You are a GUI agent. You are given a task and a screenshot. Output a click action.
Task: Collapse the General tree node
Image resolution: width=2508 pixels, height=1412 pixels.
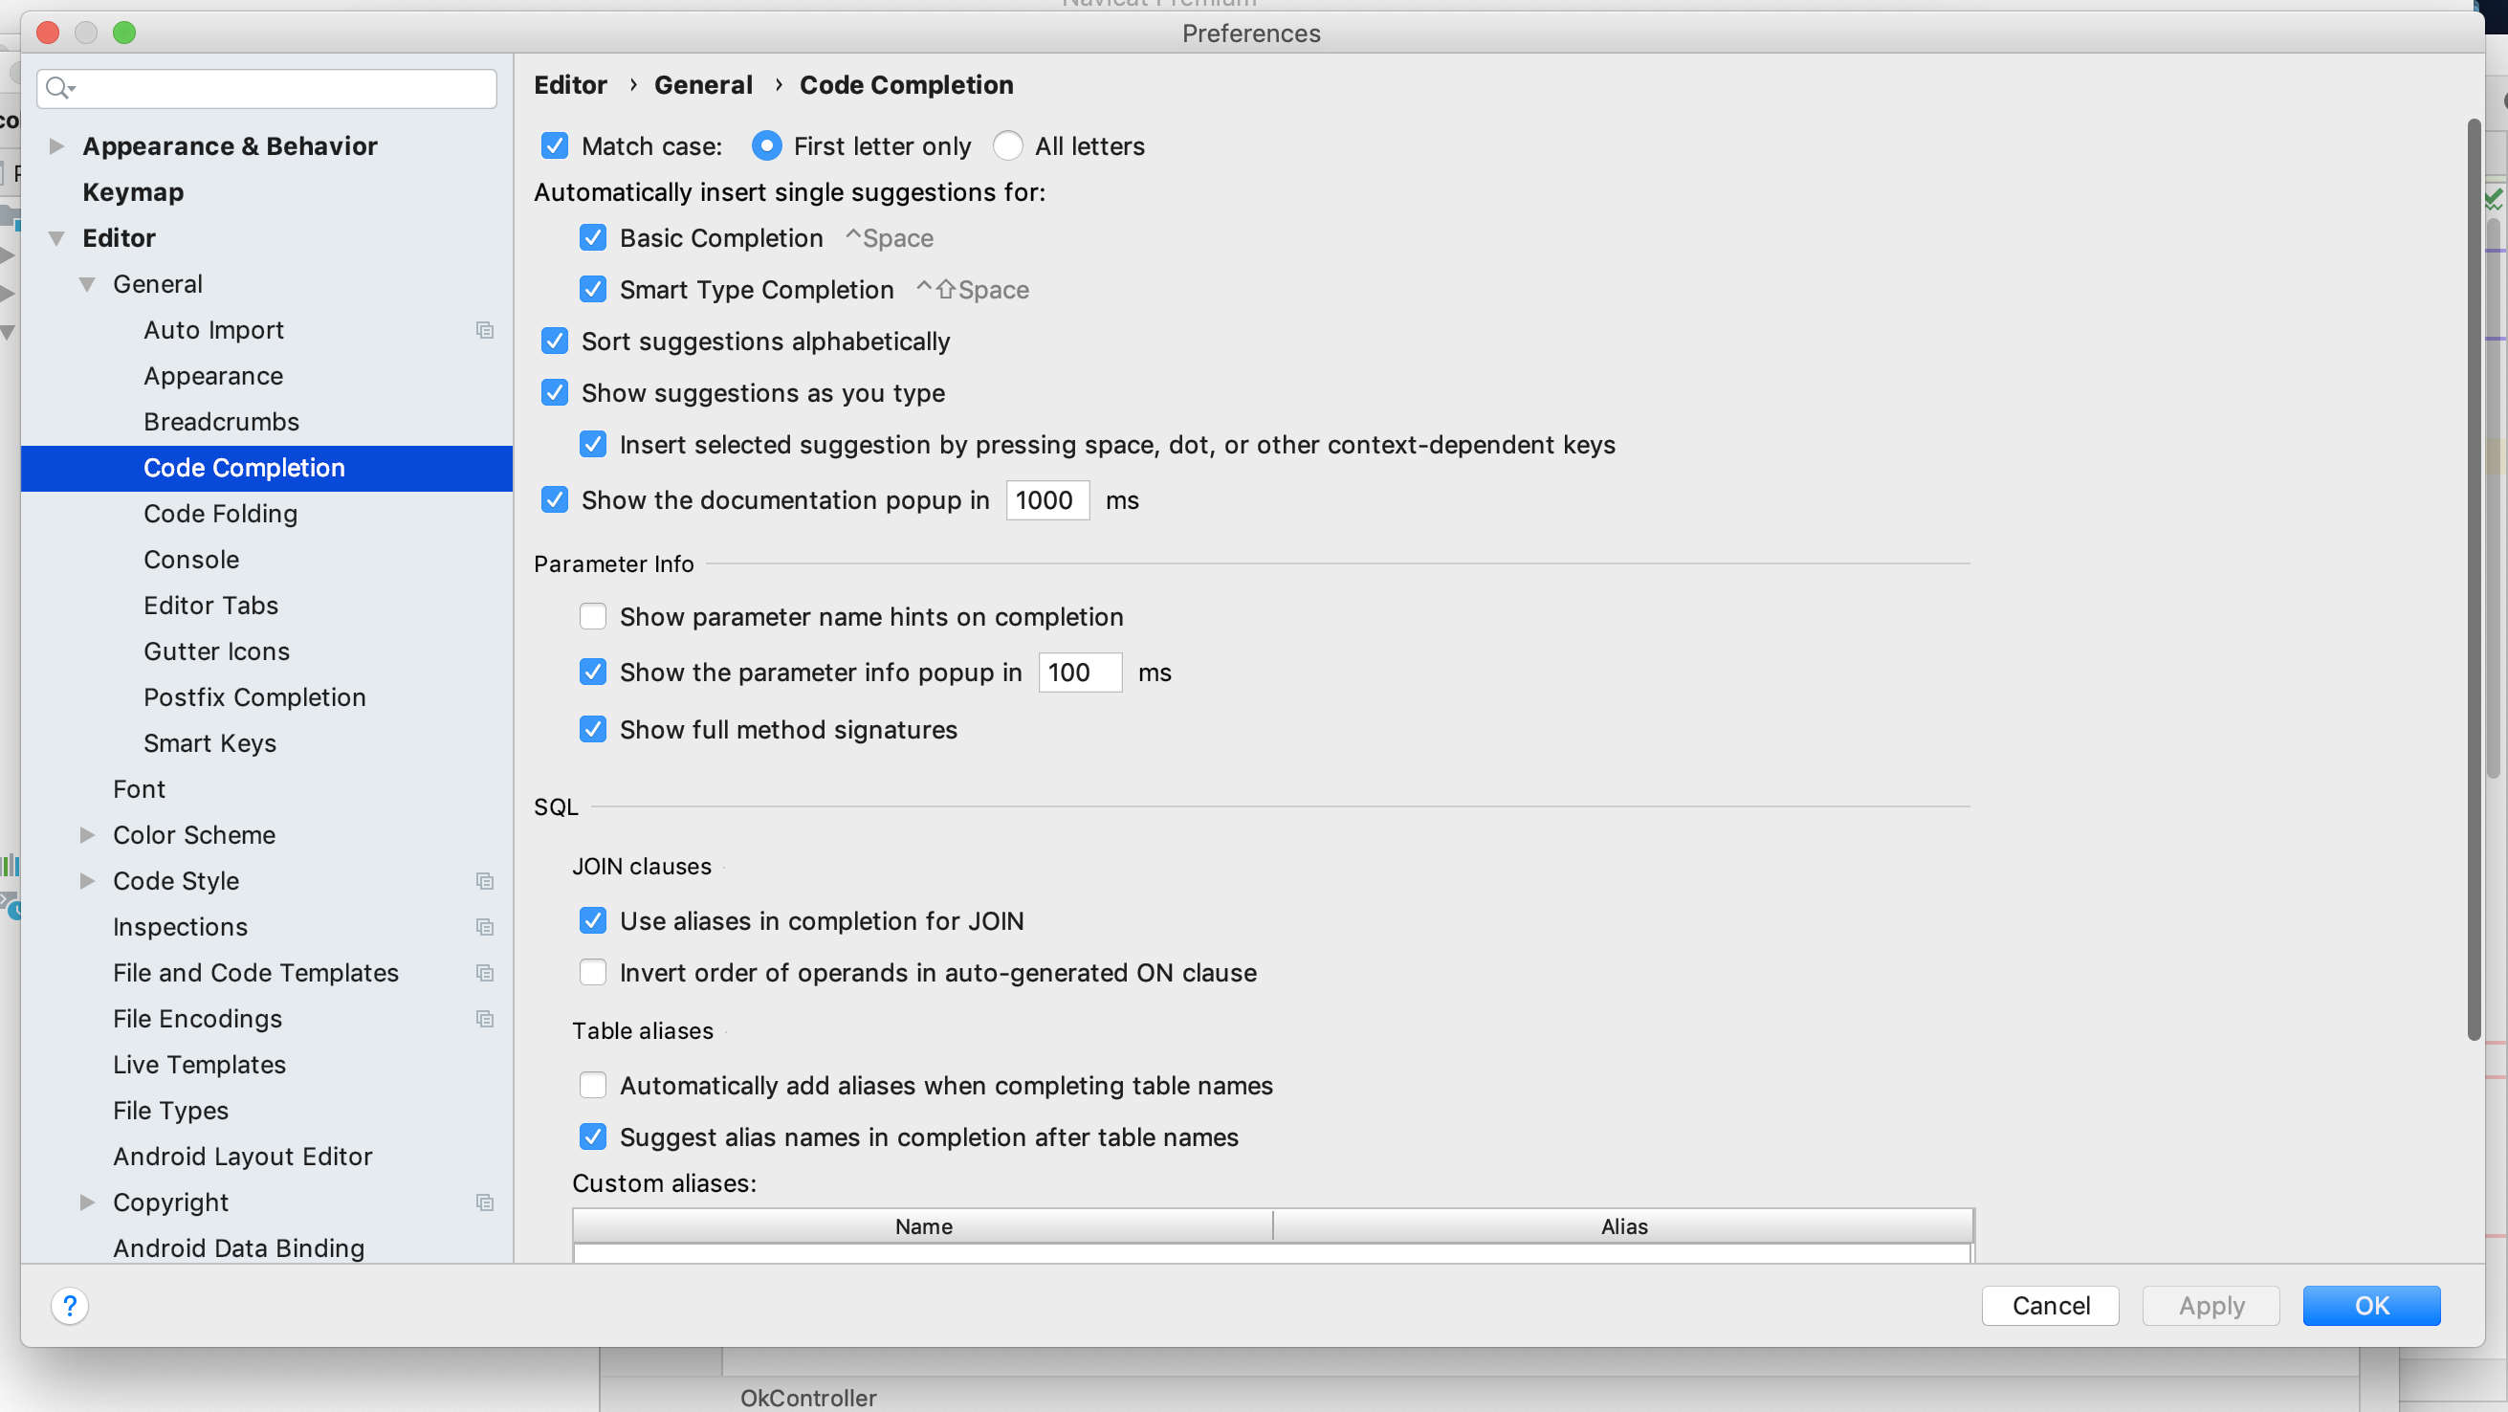pos(87,284)
